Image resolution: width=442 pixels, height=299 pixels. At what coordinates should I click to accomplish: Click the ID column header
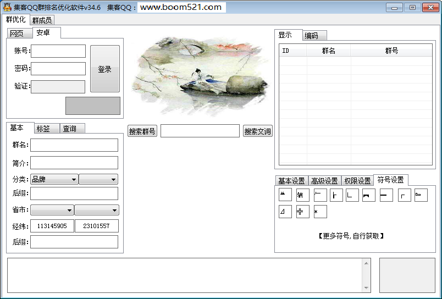tap(293, 51)
